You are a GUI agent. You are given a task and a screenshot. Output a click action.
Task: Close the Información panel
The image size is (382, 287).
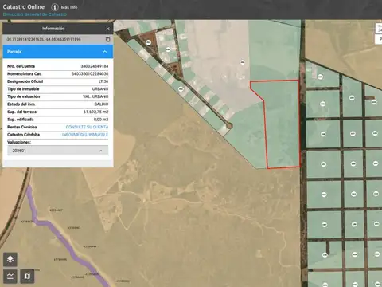click(x=107, y=29)
